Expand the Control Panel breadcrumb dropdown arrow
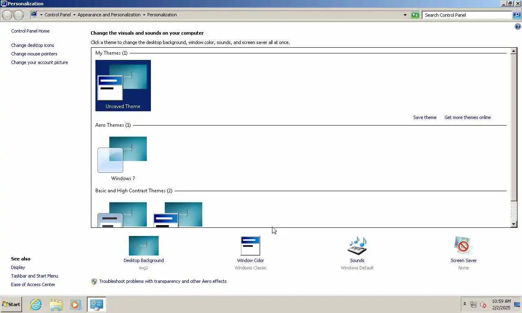Screen dimensions: 522x313 tap(74, 15)
